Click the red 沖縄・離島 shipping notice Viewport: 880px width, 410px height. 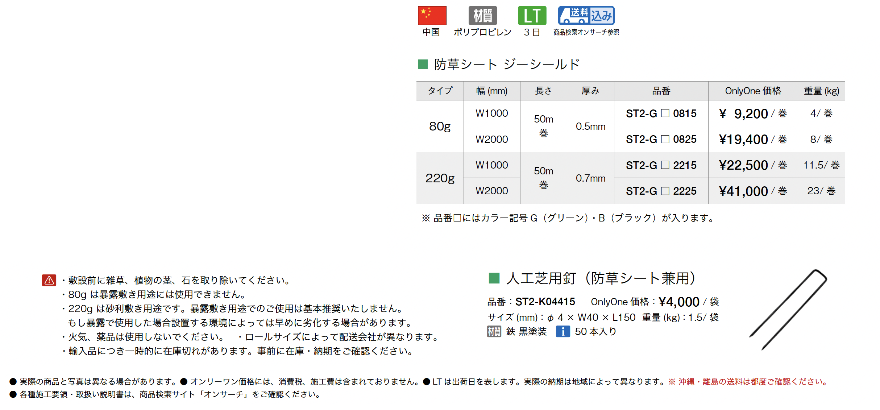[x=748, y=382]
